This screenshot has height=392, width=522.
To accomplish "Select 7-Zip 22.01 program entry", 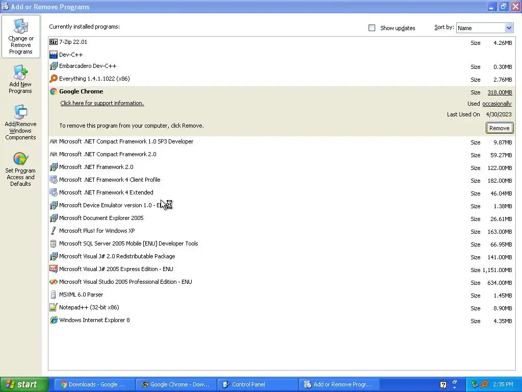I will [281, 42].
